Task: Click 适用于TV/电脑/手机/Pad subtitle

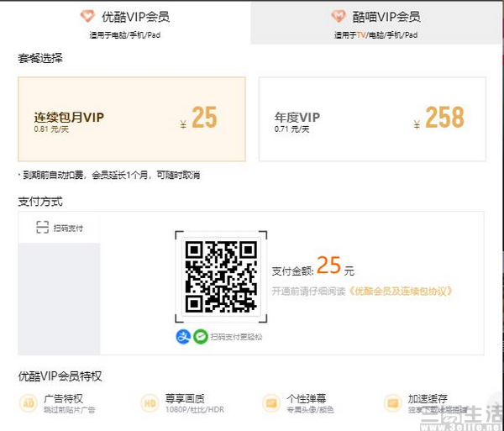Action: (x=375, y=35)
